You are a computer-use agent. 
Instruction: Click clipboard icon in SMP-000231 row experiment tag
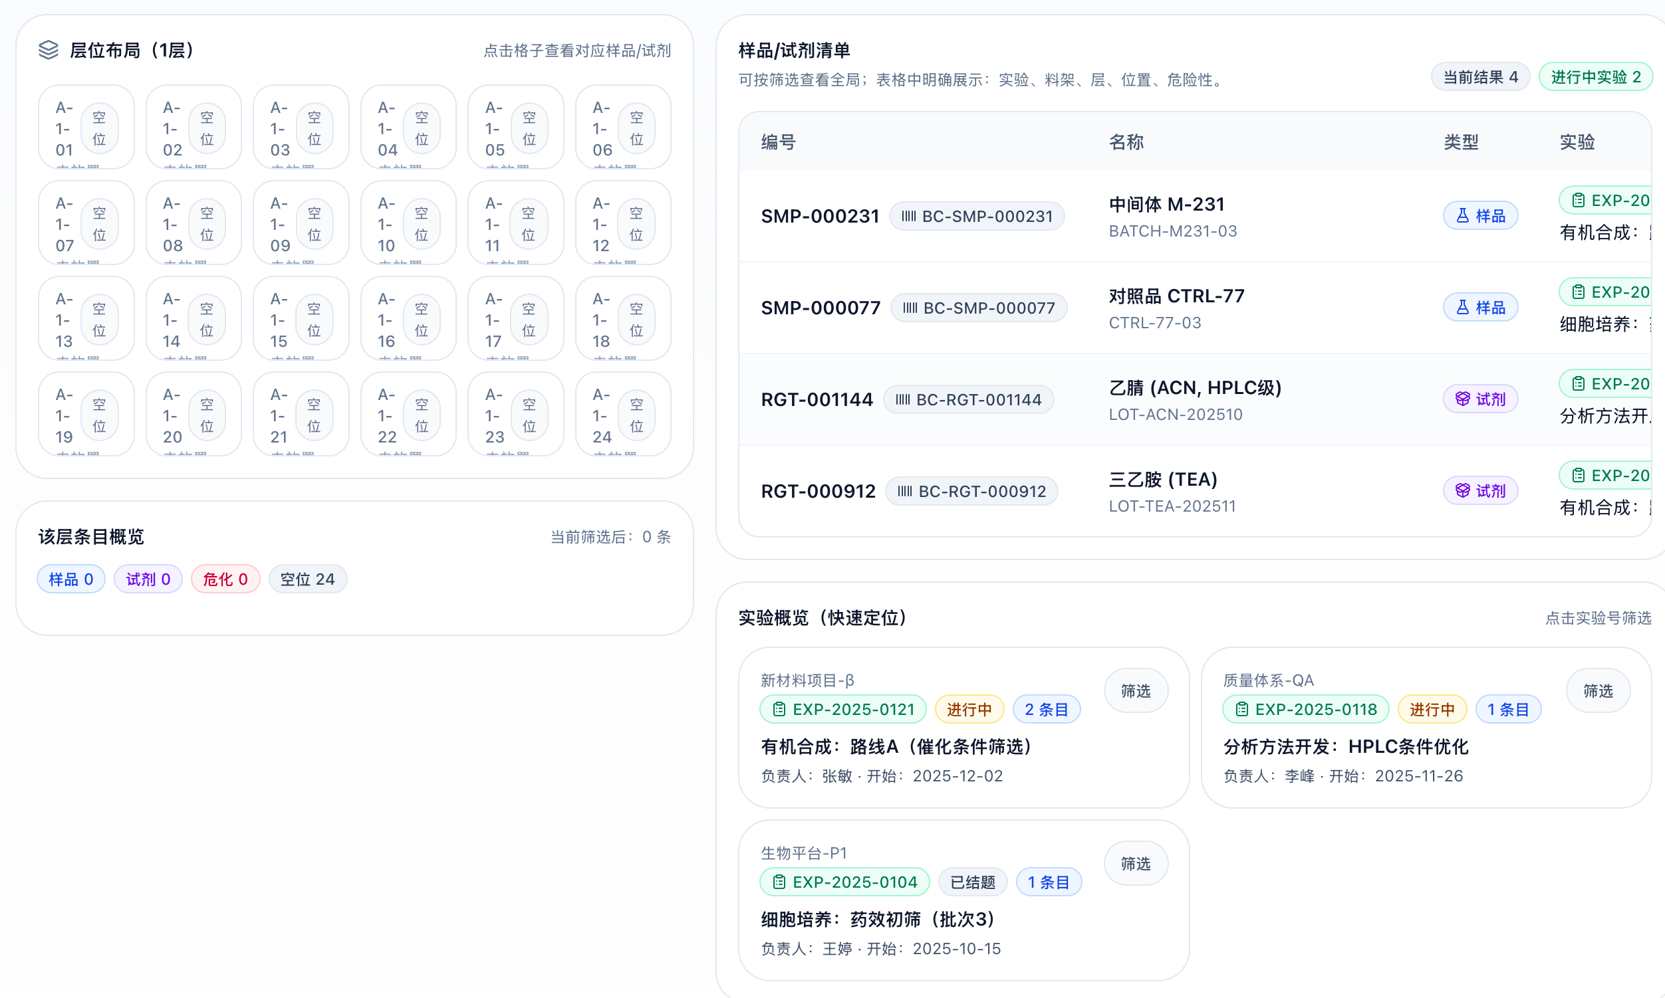pyautogui.click(x=1578, y=200)
